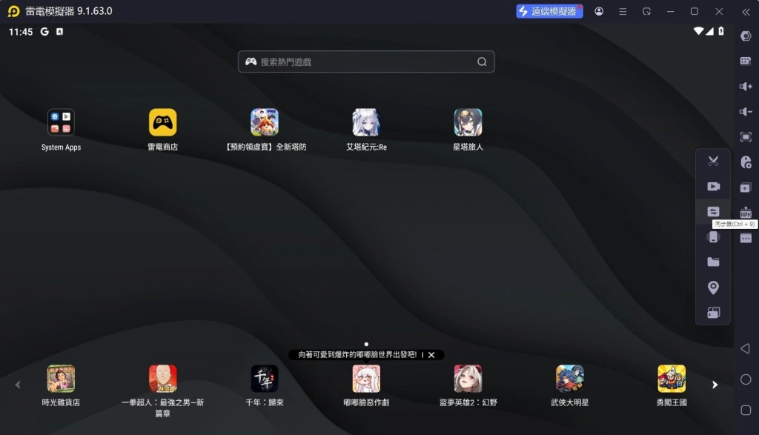Viewport: 759px width, 435px height.
Task: Open the shared folder icon
Action: (x=713, y=262)
